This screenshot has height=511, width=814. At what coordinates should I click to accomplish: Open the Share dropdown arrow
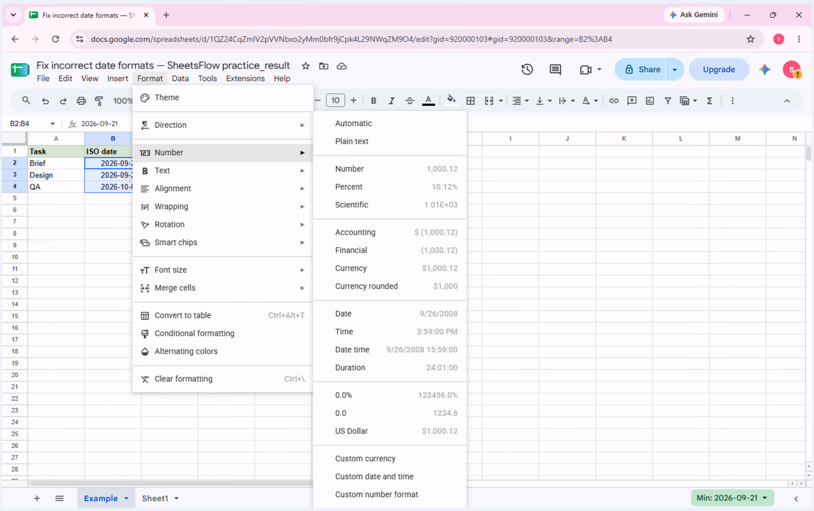[x=675, y=70]
